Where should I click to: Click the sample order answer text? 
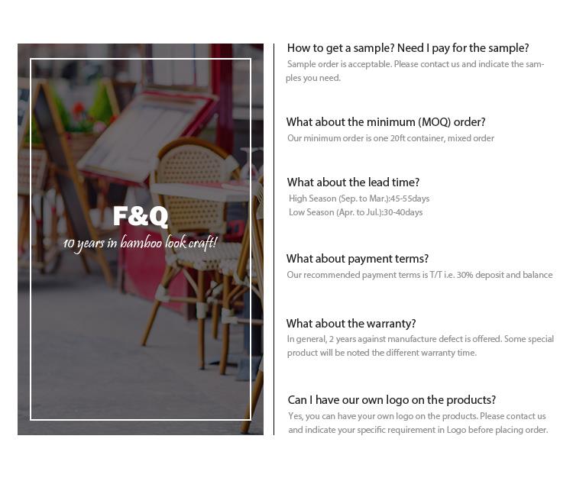click(x=415, y=71)
